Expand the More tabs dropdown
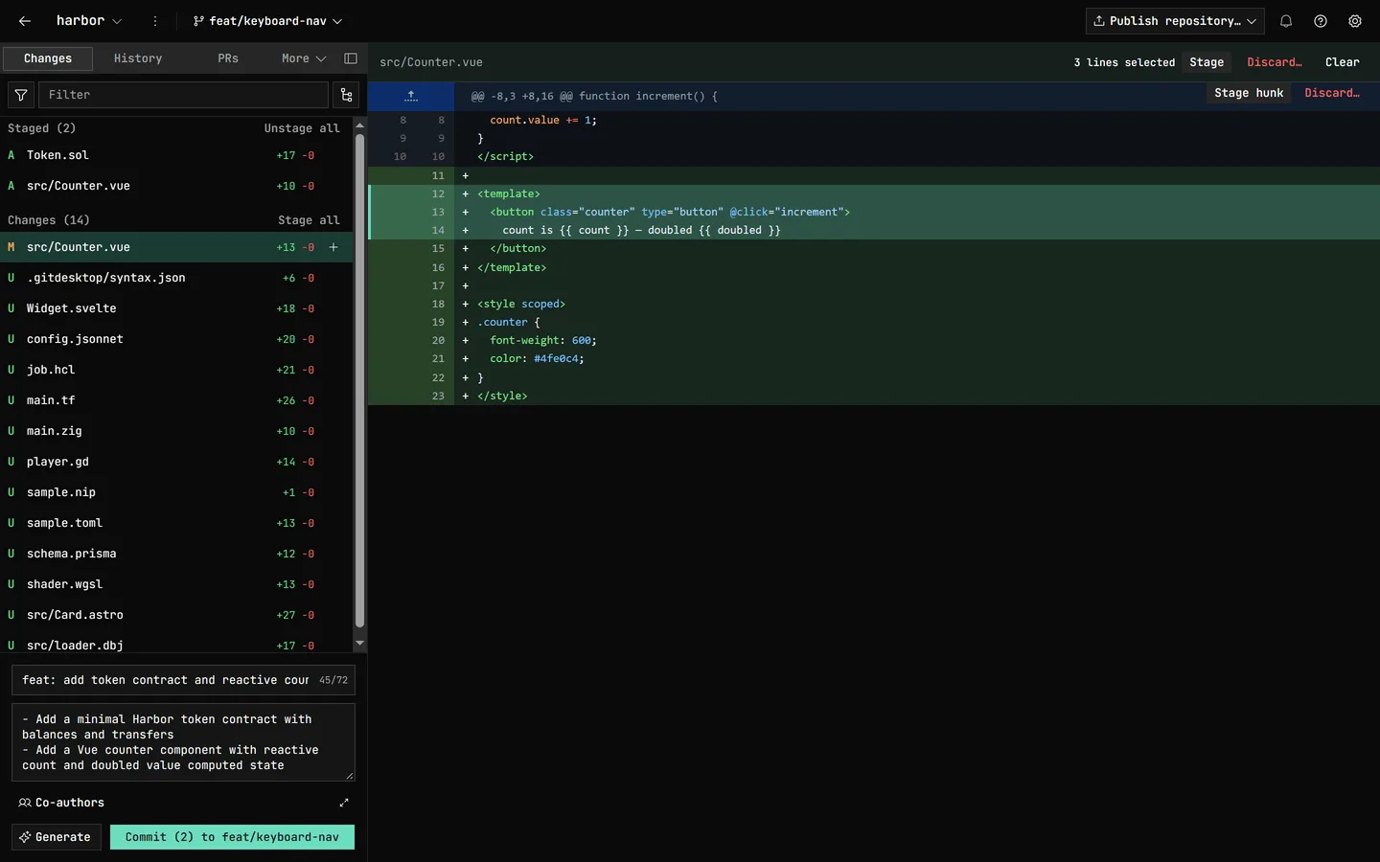Screen dimensions: 1380x862 304,58
